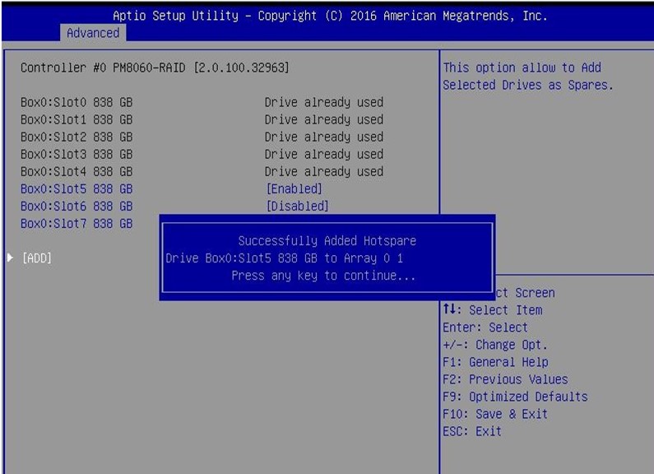The height and width of the screenshot is (474, 654).
Task: Click the arrow beside [ADD]
Action: (10, 258)
